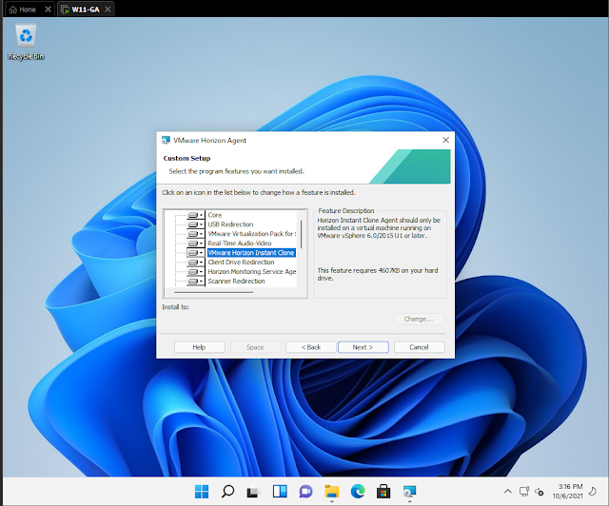Open the Teams Chat taskbar icon
The height and width of the screenshot is (506, 609).
(305, 492)
